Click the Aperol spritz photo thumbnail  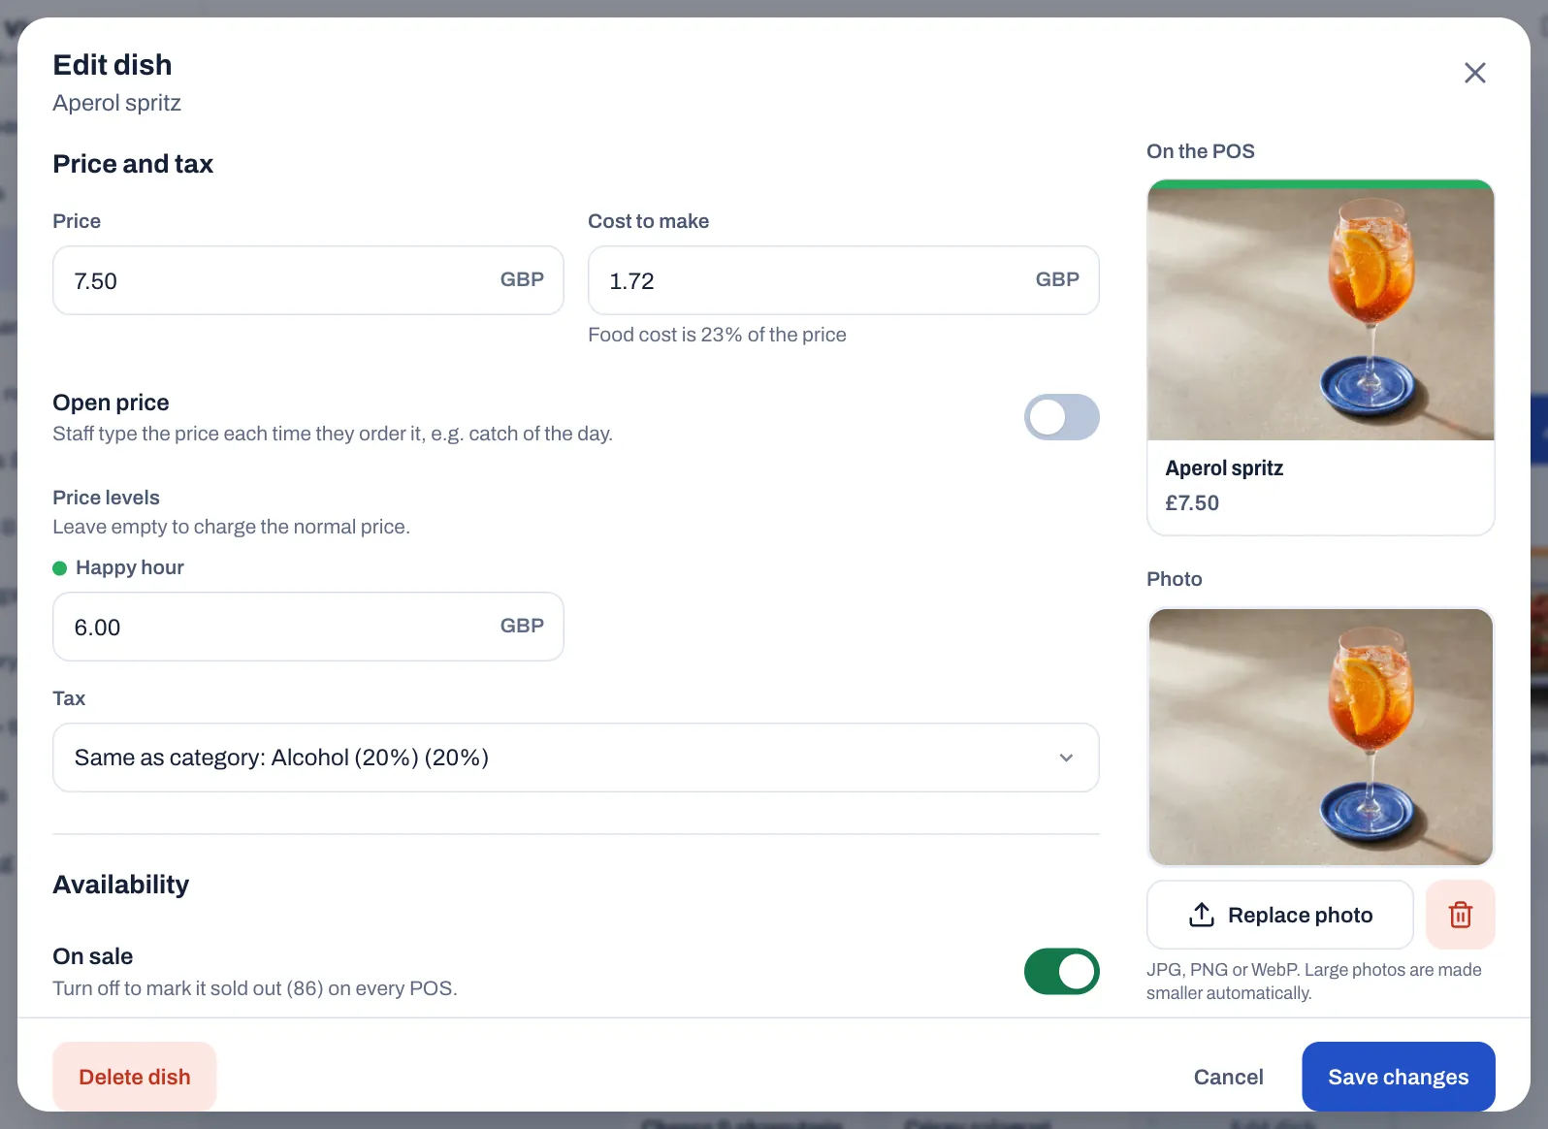1320,737
